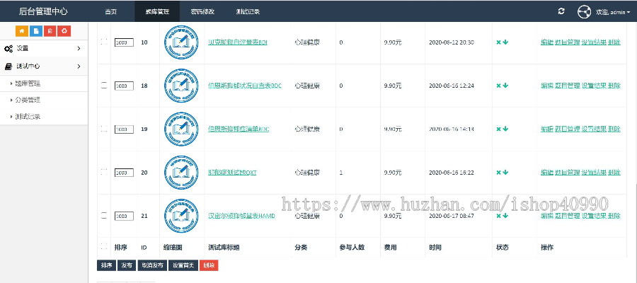Tick the checkbox for row ID 20

click(104, 172)
